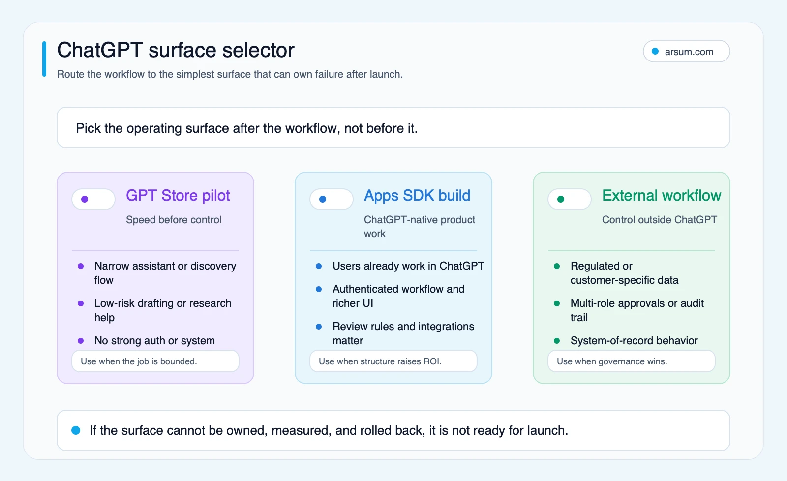
Task: Select the GPT Store pilot heading
Action: coord(178,195)
